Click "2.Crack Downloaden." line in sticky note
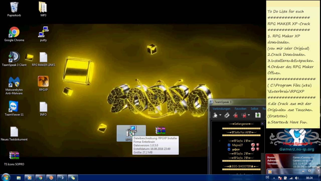This screenshot has width=321, height=181. (286, 55)
